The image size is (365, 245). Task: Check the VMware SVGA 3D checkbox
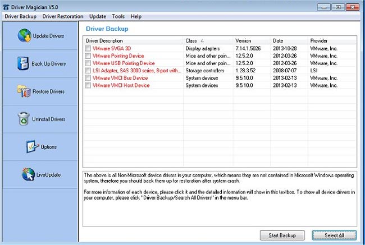coord(88,49)
